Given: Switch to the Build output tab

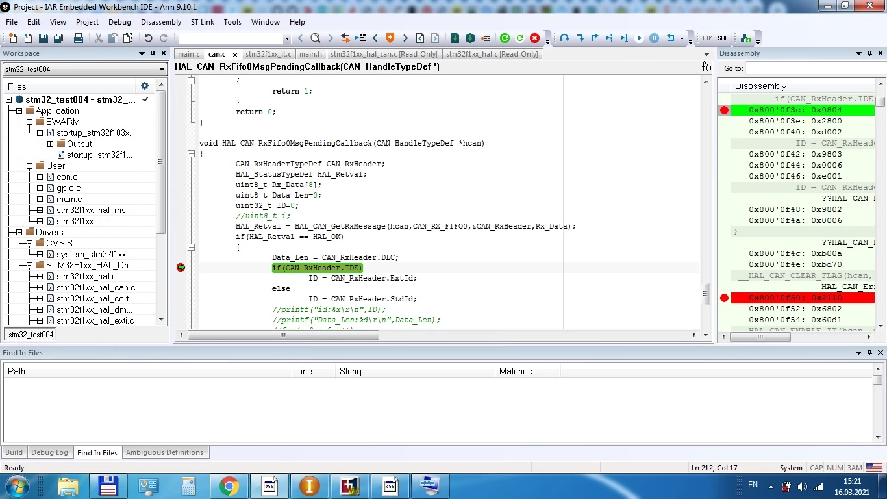Looking at the screenshot, I should 14,452.
